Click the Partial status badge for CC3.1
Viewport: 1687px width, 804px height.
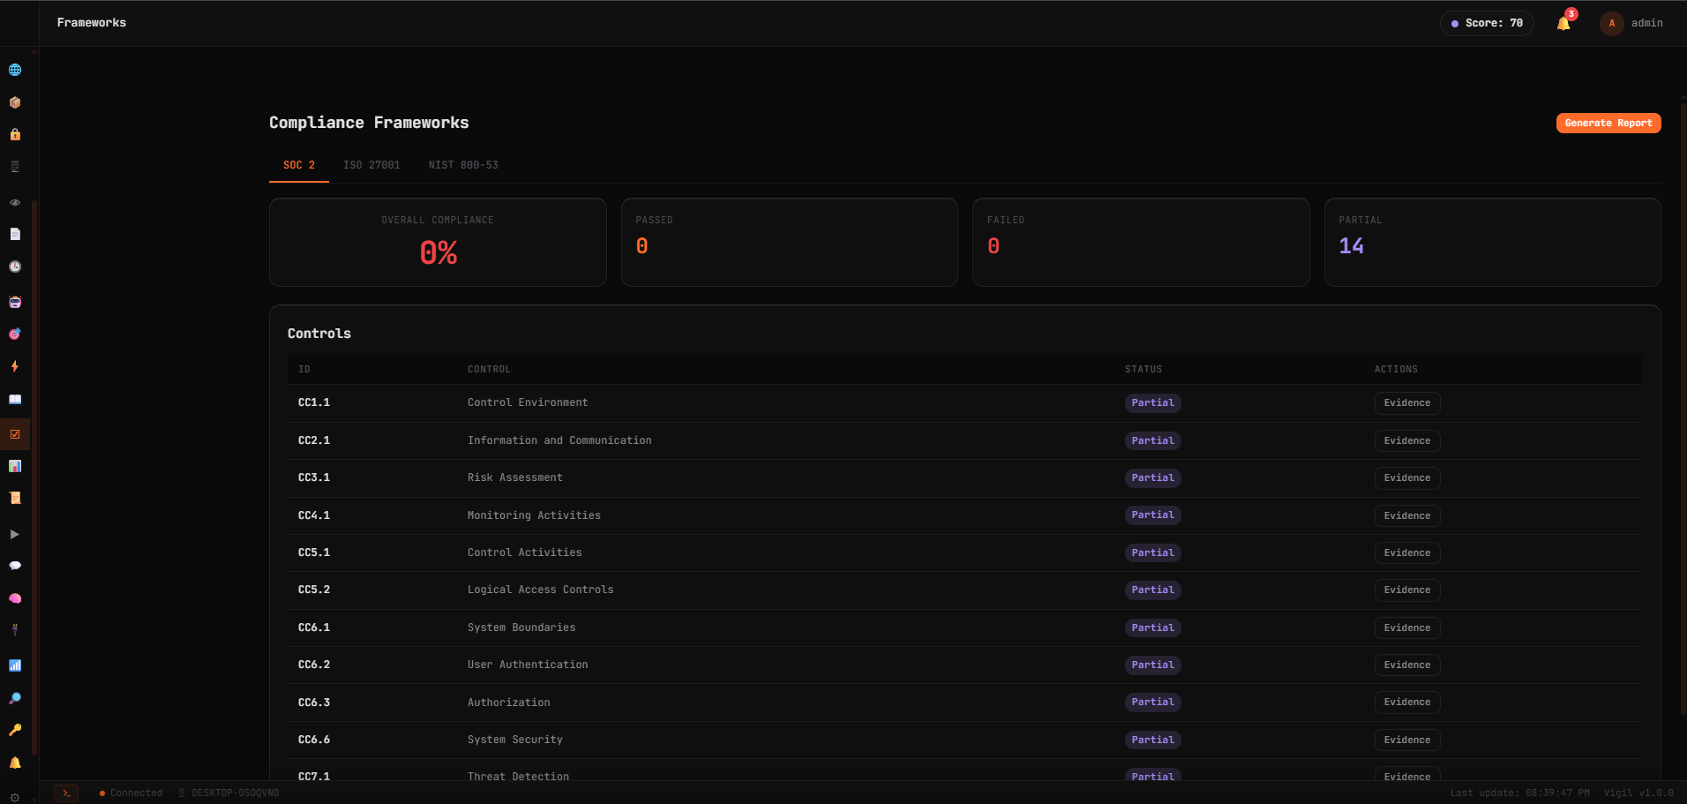click(x=1152, y=478)
